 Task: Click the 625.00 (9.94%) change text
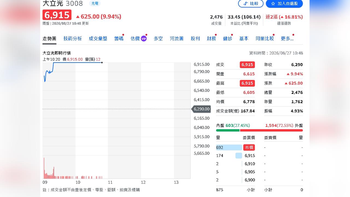click(x=98, y=17)
